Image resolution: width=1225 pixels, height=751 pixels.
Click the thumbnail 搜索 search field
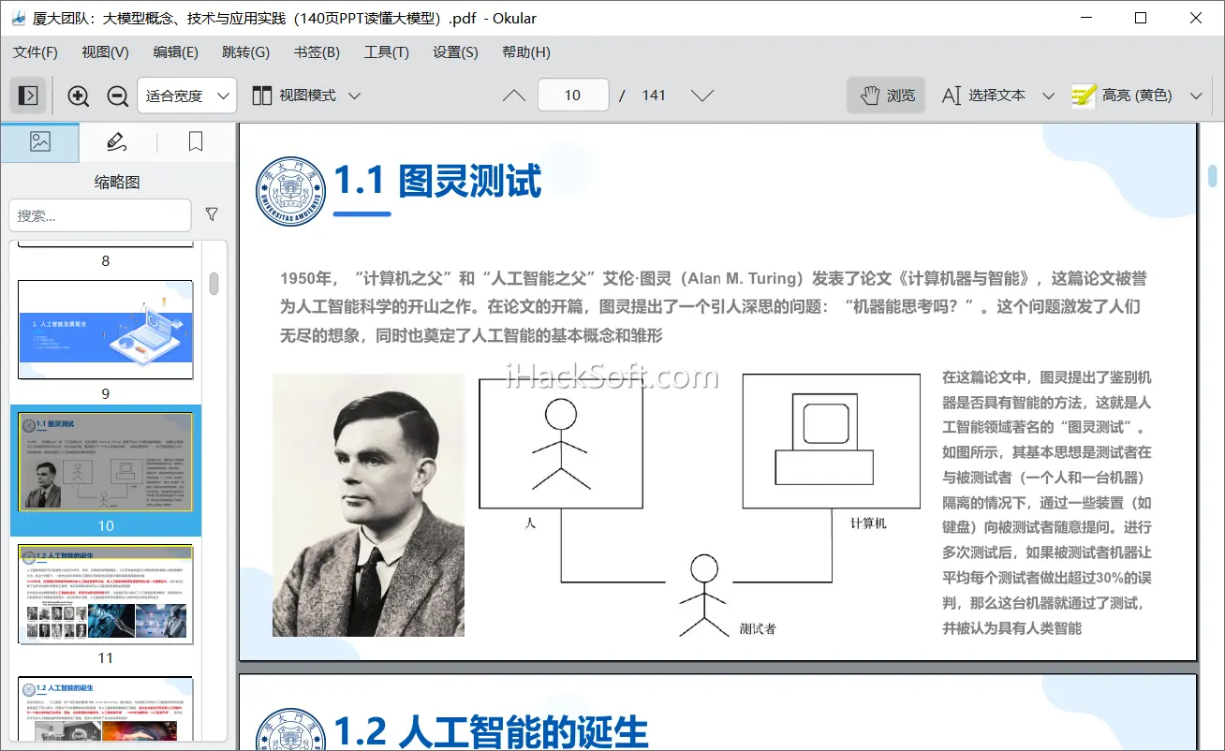click(x=100, y=215)
